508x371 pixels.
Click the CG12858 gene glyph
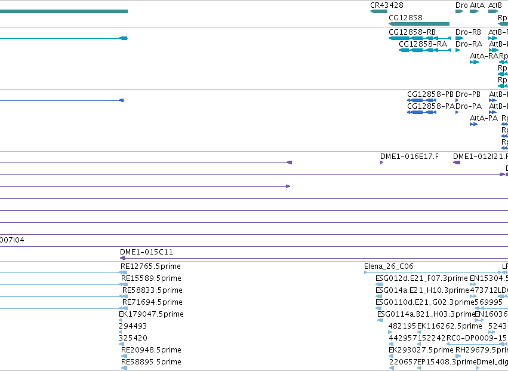point(419,24)
